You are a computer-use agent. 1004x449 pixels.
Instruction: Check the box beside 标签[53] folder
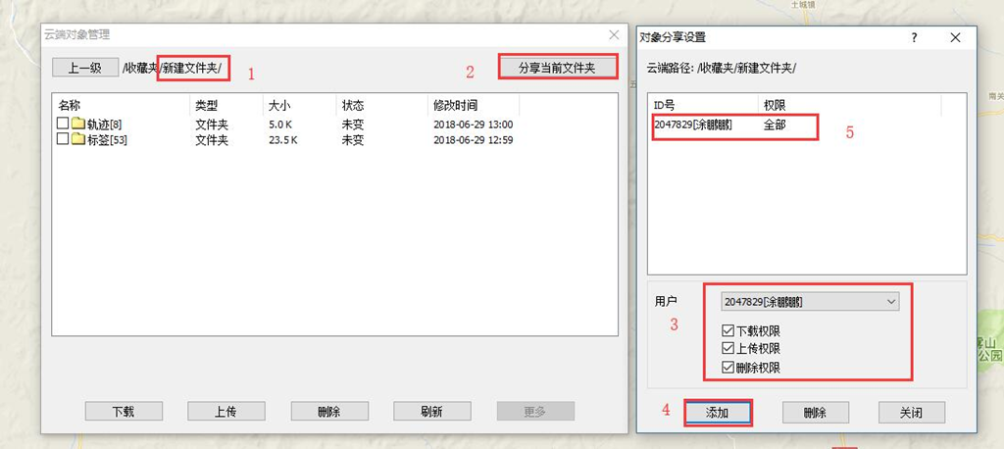point(63,139)
